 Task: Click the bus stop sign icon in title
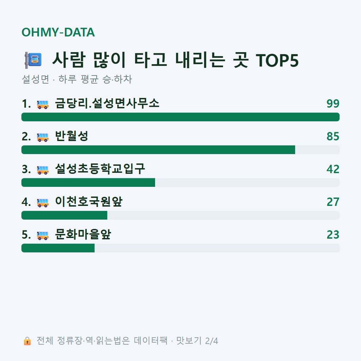tap(33, 60)
